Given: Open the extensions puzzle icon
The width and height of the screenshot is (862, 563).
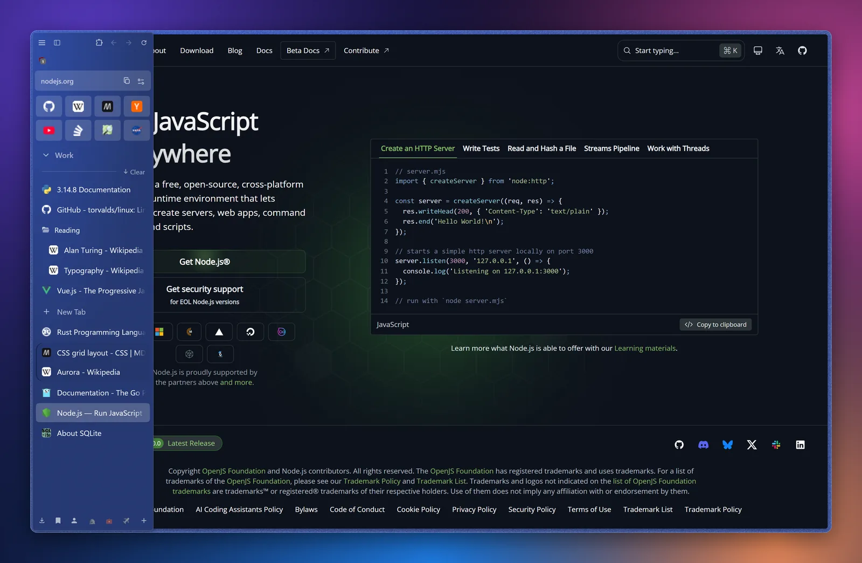Looking at the screenshot, I should point(99,43).
